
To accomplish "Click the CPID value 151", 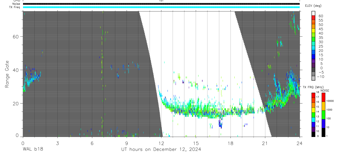I will [161, 1].
